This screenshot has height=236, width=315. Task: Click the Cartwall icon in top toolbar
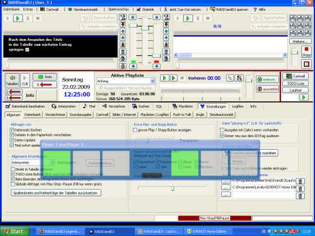(43, 9)
